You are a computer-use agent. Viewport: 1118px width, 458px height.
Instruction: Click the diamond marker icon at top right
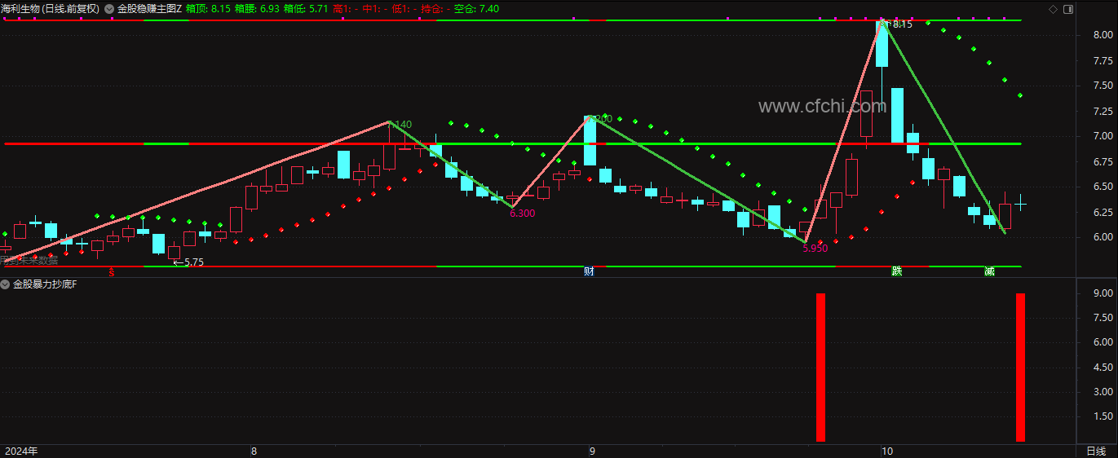pos(1053,9)
